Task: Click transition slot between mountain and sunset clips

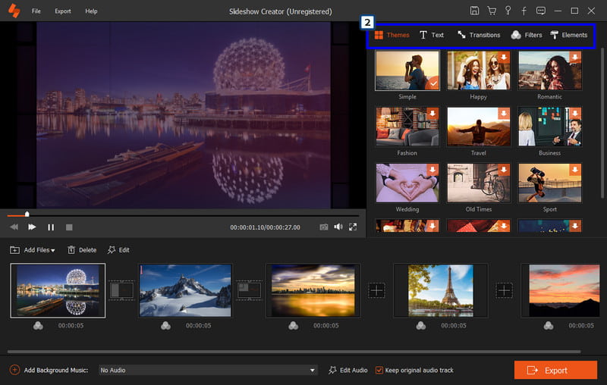Action: point(249,290)
